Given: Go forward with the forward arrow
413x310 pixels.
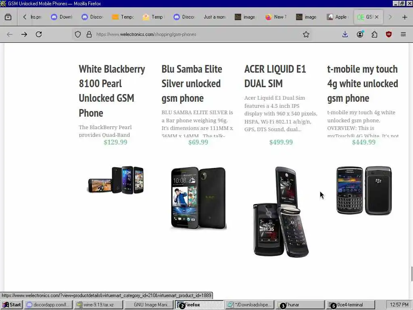Looking at the screenshot, I should point(24,34).
